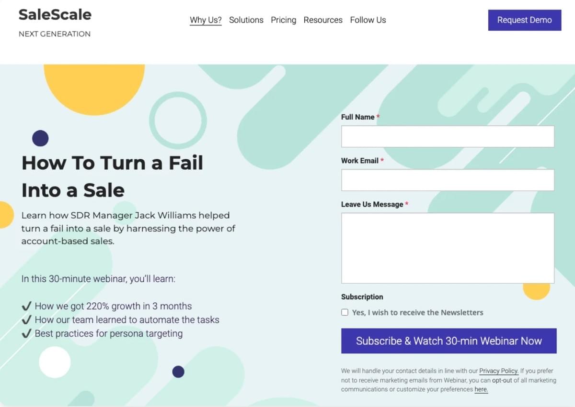575x407 pixels.
Task: Click the checkmark beside automate the tasks
Action: (x=27, y=319)
